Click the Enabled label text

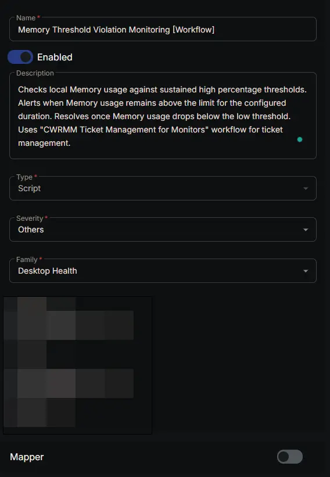55,57
